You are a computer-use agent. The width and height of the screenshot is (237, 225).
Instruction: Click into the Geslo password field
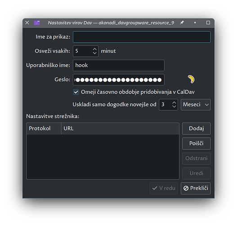click(x=119, y=80)
